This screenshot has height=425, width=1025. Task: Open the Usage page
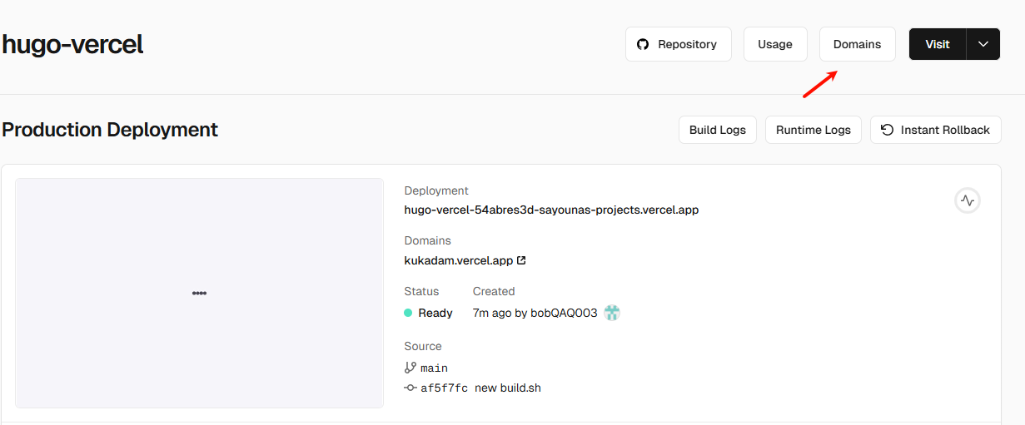[x=774, y=44]
